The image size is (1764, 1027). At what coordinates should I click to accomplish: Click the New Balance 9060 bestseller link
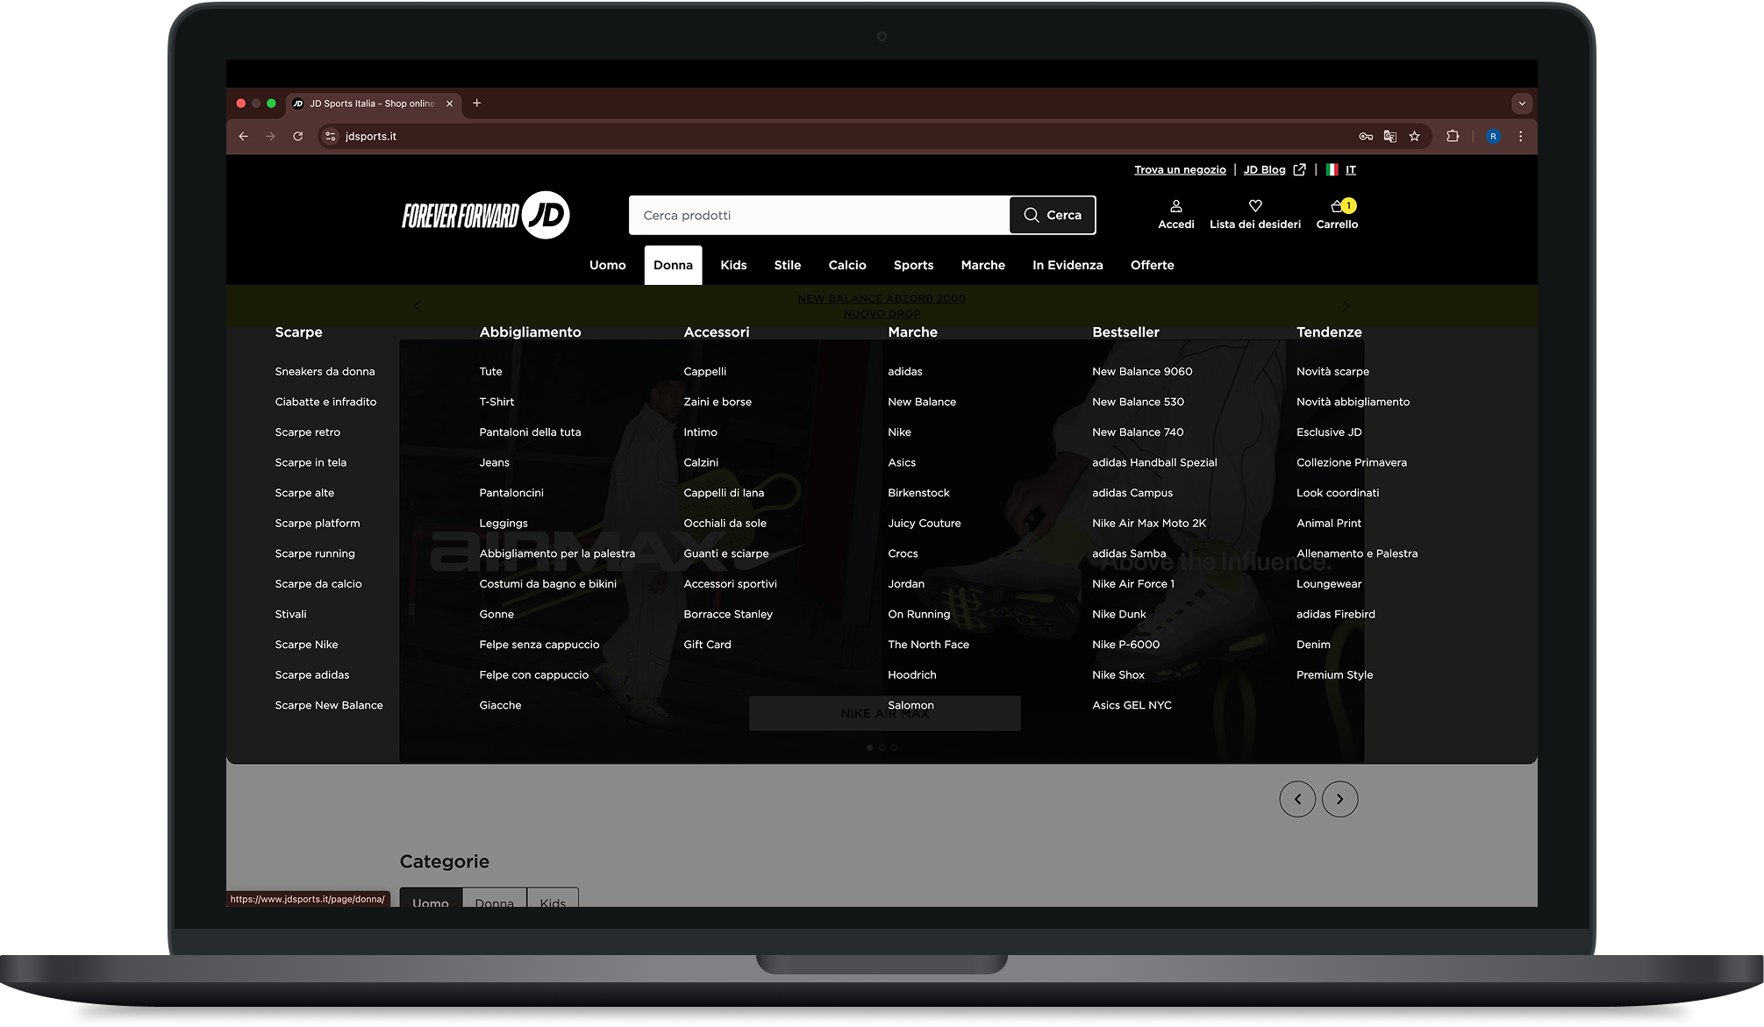pos(1141,371)
